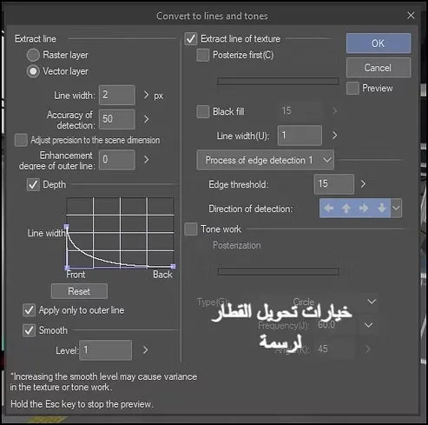Click the Edge threshold input field
This screenshot has height=425, width=428.
pyautogui.click(x=334, y=183)
